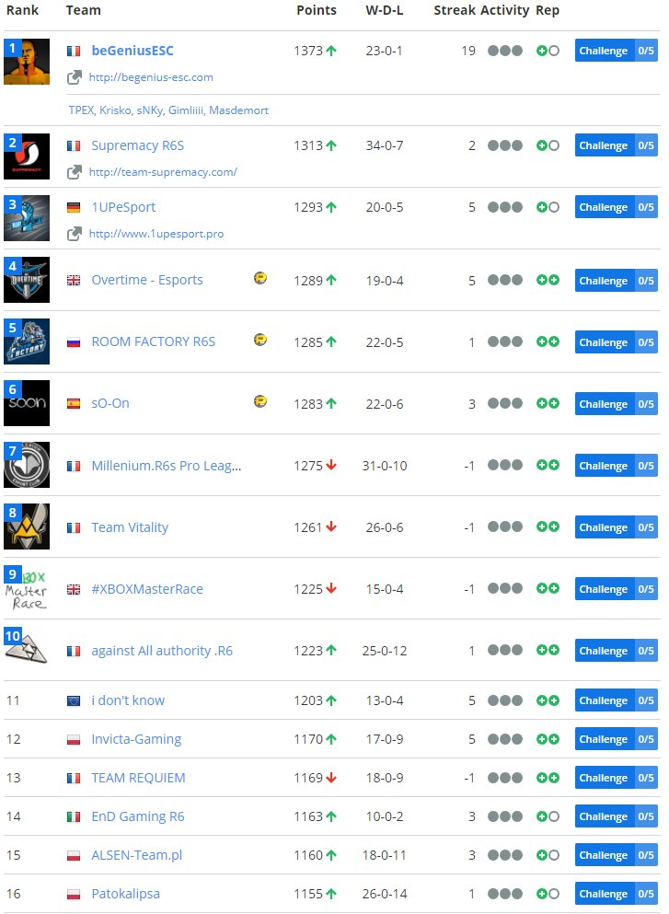Click the 1UPeSport team logo
The width and height of the screenshot is (669, 914).
[27, 218]
